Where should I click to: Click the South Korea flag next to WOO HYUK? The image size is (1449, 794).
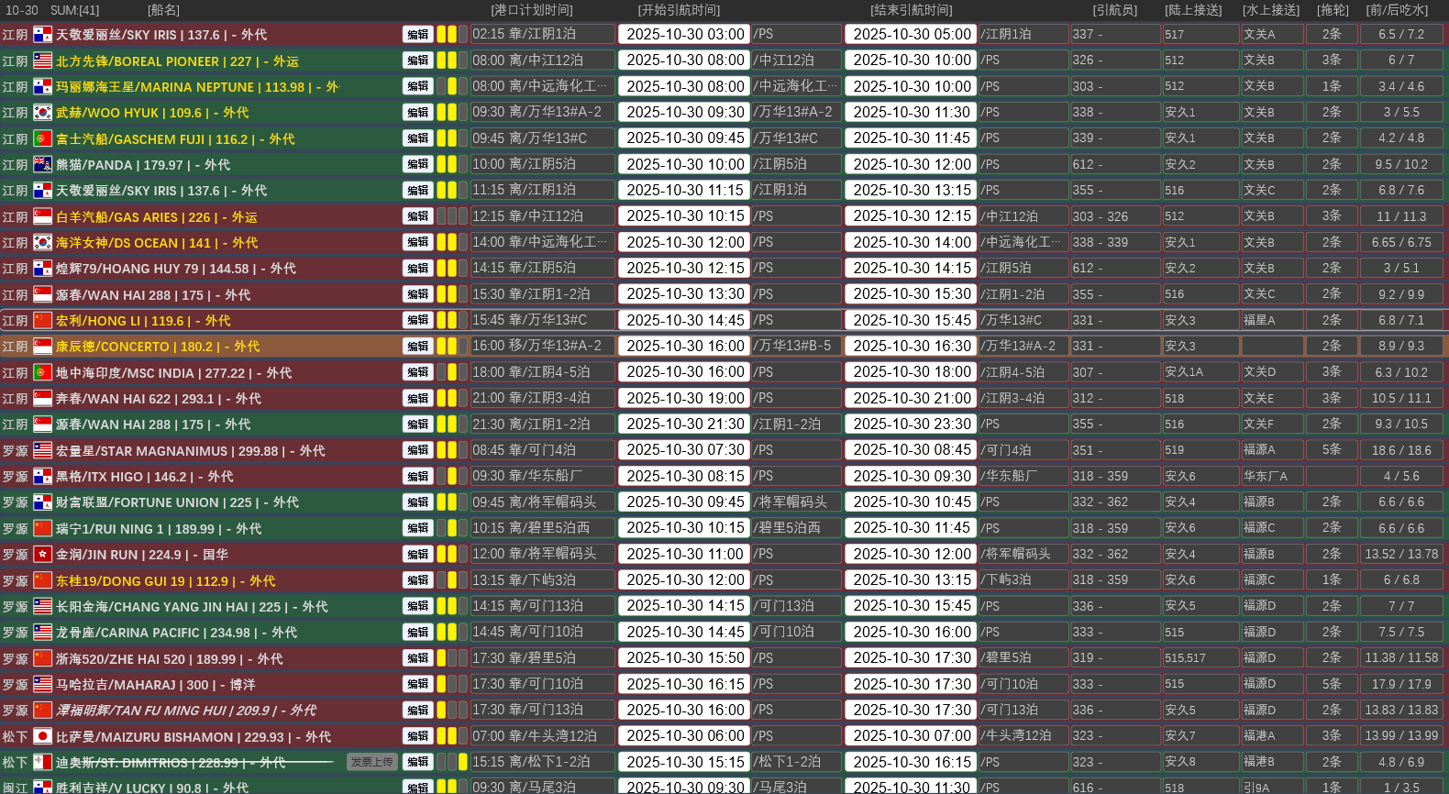[x=42, y=113]
